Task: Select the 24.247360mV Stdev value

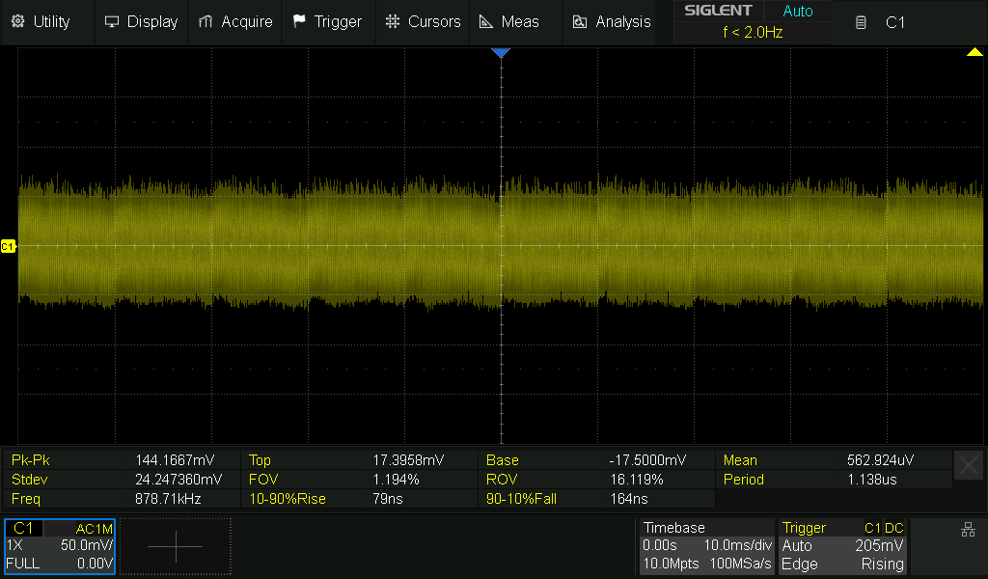Action: [178, 480]
